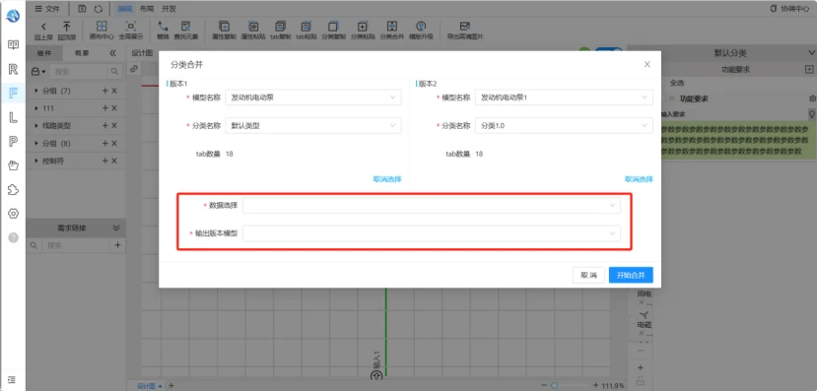Open the version 2 模型名称 dropdown (发动机电动泵1)
Viewport: 817px width, 391px height.
click(564, 98)
